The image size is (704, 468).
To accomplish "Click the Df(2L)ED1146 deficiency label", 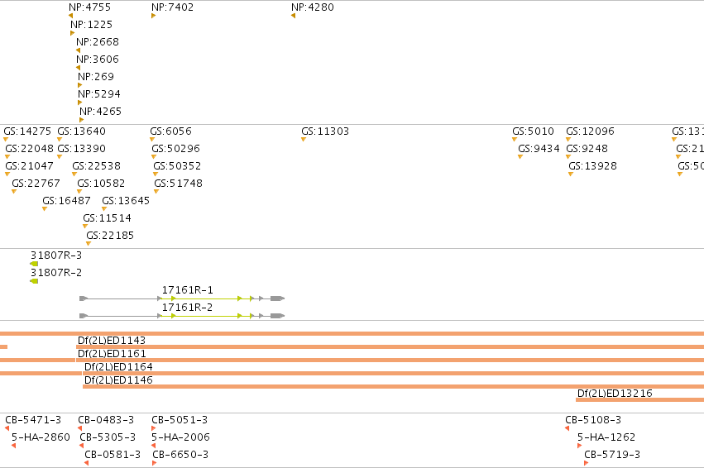I will point(118,380).
